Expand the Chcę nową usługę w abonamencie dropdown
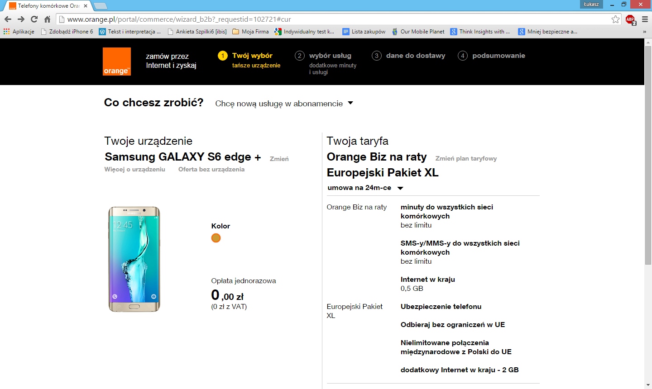Viewport: 652px width, 389px height. (284, 104)
